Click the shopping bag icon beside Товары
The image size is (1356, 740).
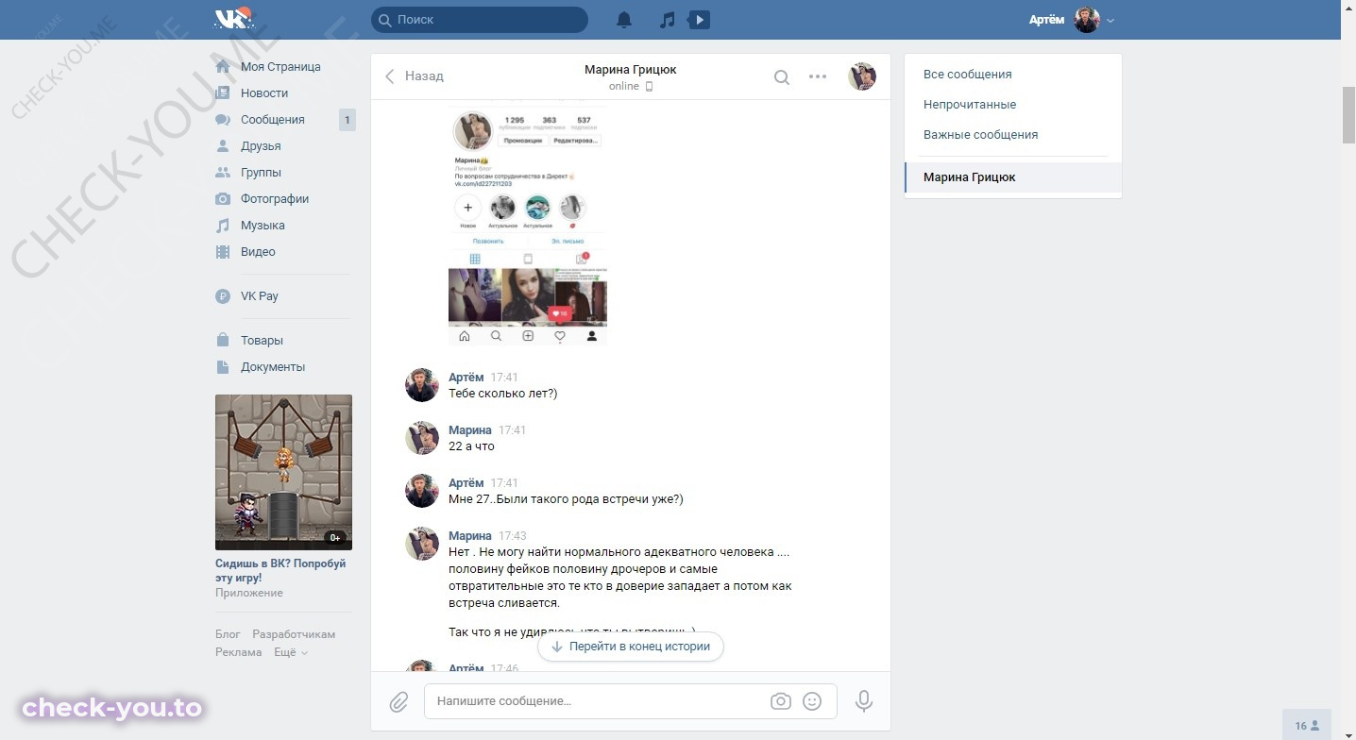pyautogui.click(x=223, y=341)
